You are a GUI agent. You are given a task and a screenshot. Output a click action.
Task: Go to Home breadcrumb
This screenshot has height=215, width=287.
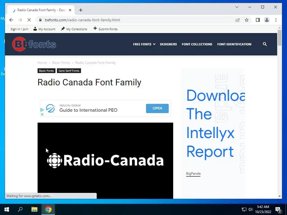[42, 63]
